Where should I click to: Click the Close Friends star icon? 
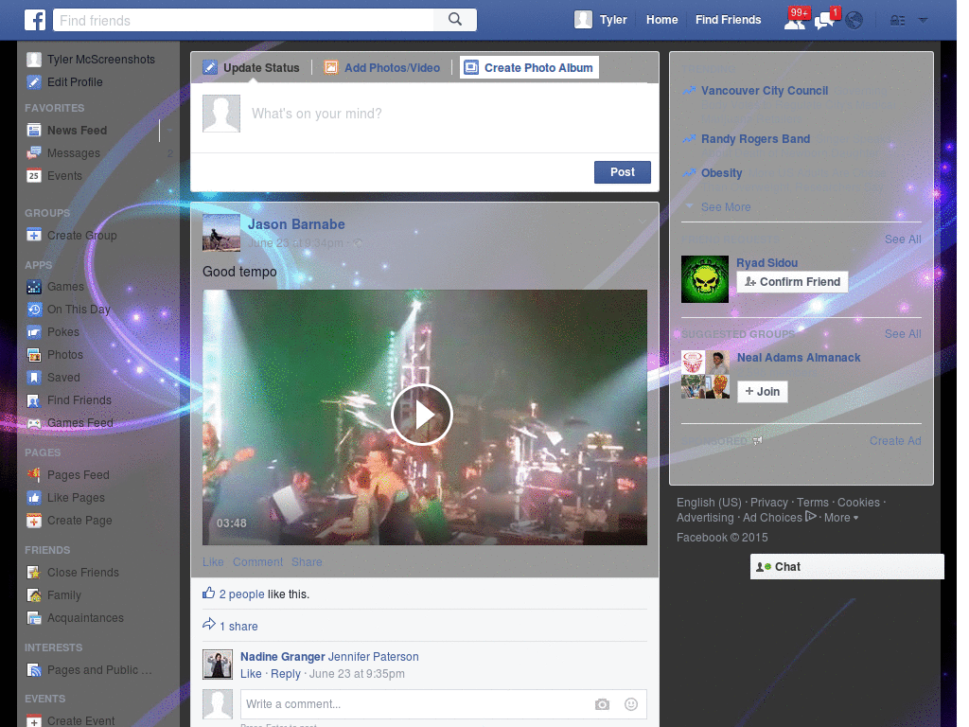click(x=34, y=573)
